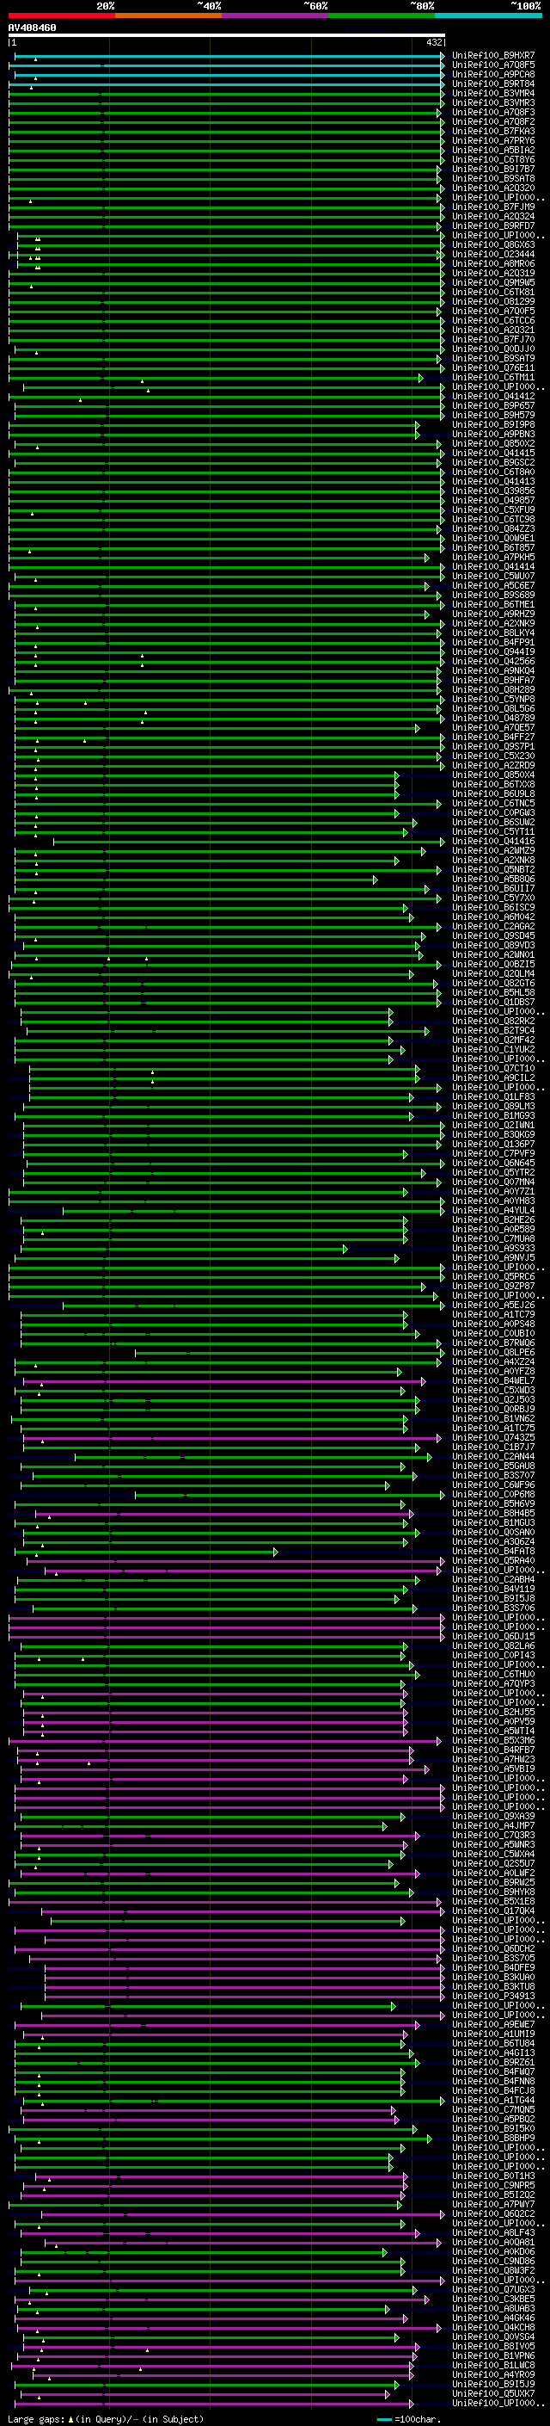The height and width of the screenshot is (2426, 550).
Task: Click the query name AV408460
Action: click(32, 28)
